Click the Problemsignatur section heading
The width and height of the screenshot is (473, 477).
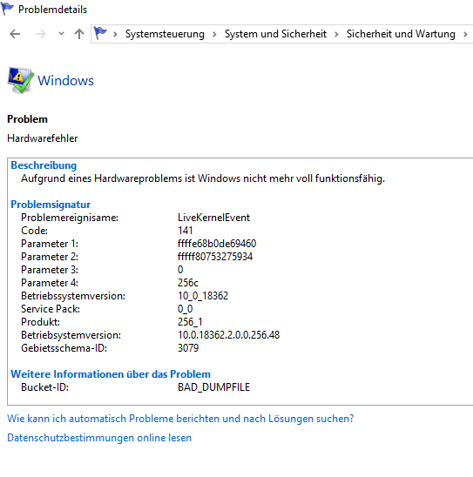(x=51, y=205)
